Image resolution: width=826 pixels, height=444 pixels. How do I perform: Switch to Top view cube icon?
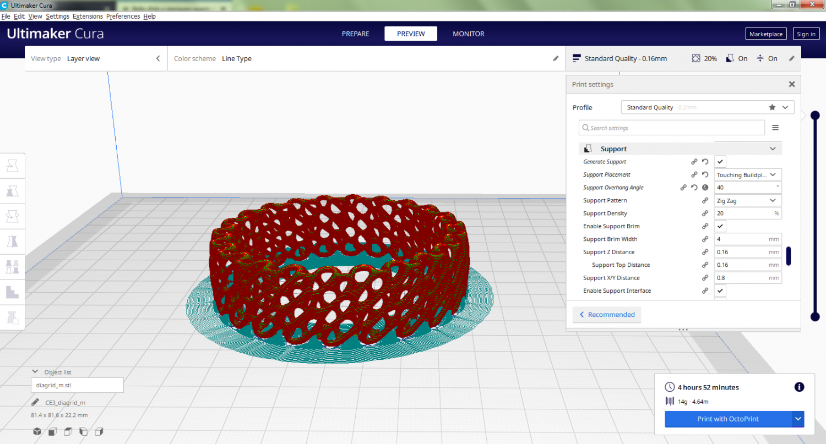[68, 431]
